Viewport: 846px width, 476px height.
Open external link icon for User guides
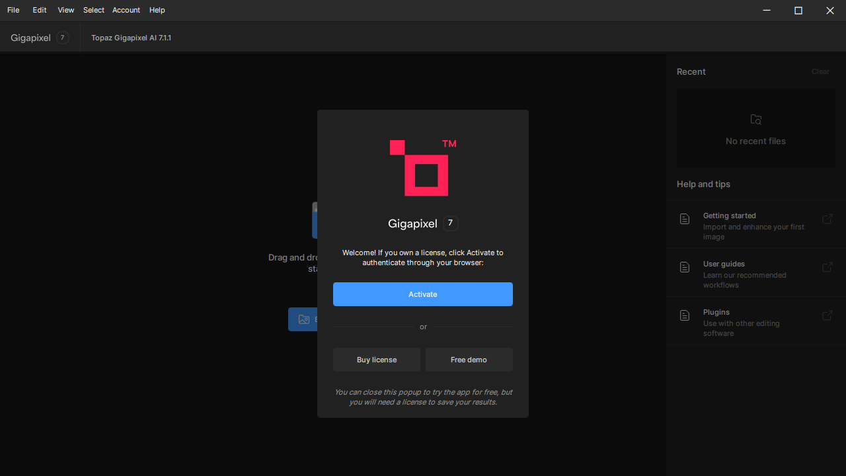click(827, 267)
